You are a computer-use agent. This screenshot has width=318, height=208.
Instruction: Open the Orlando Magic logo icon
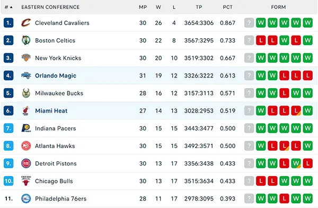pyautogui.click(x=26, y=75)
